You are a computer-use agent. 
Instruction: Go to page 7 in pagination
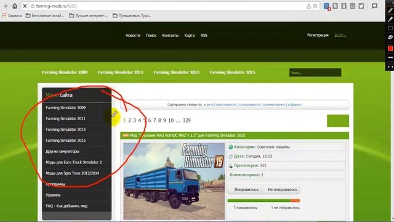pyautogui.click(x=155, y=121)
